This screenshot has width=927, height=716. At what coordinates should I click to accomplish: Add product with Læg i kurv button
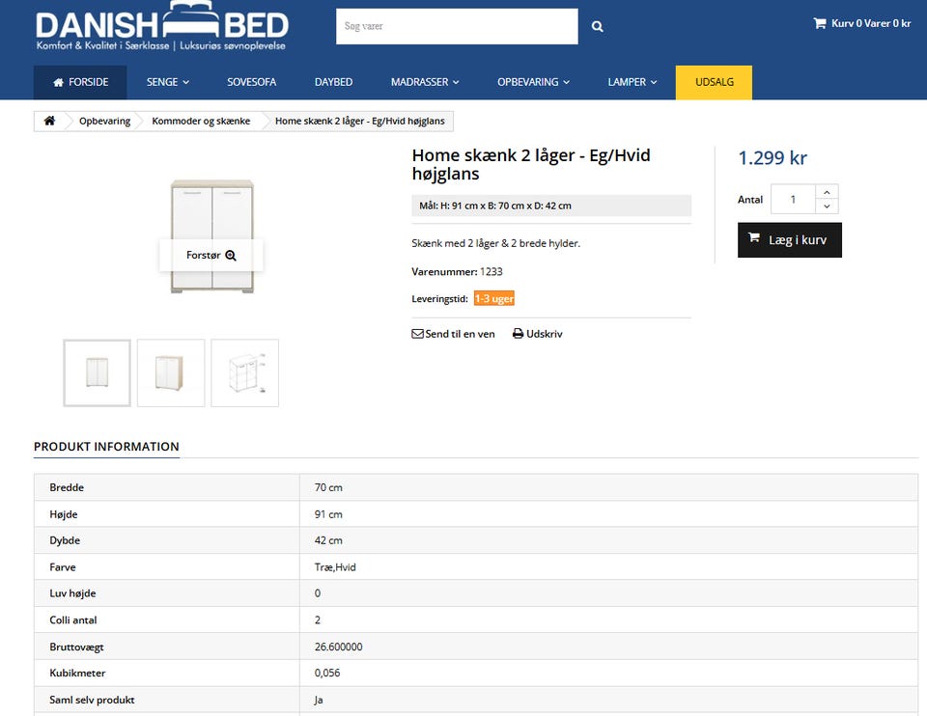coord(789,240)
